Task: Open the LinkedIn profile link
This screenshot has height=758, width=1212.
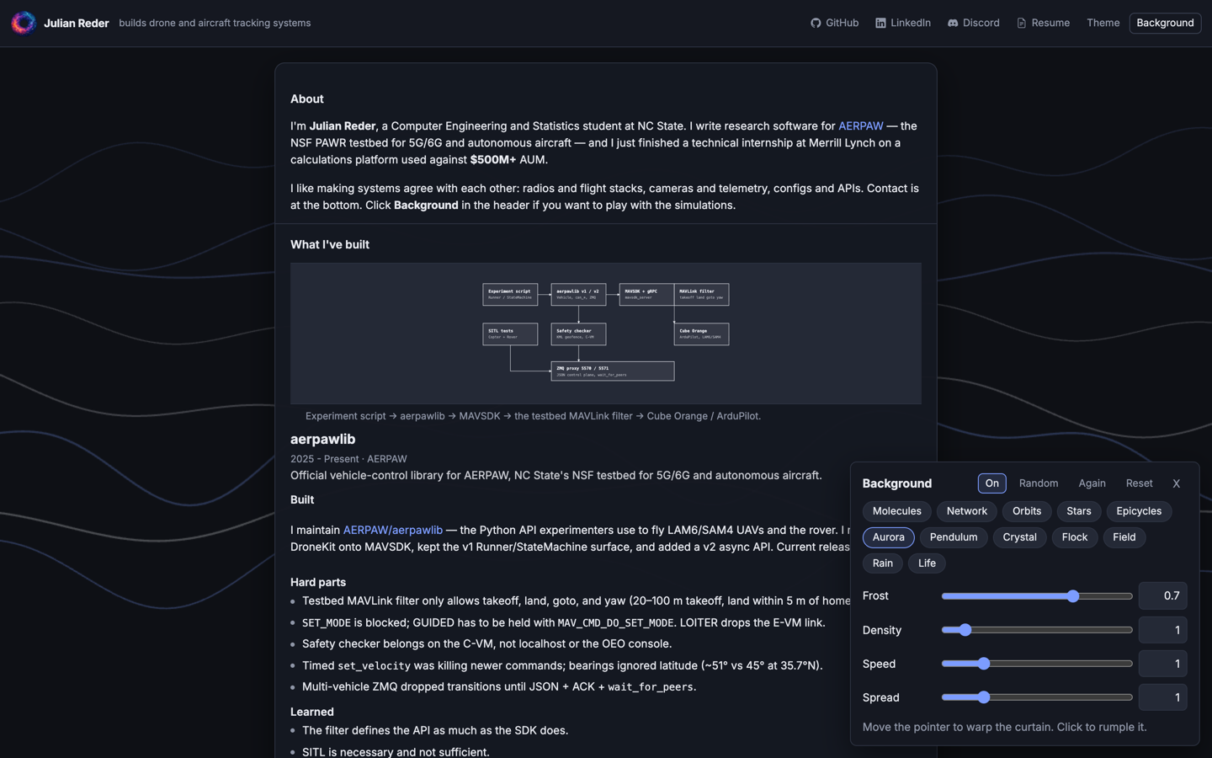Action: [x=903, y=23]
